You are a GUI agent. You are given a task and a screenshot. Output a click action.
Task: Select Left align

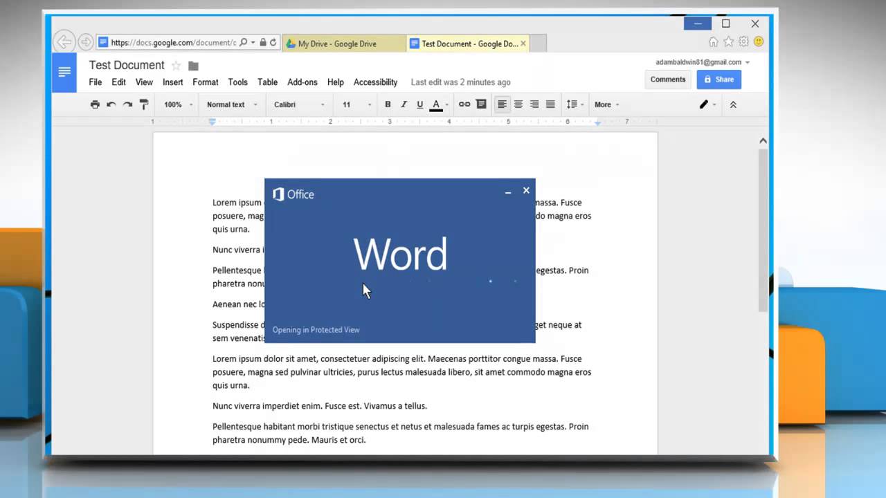point(502,104)
